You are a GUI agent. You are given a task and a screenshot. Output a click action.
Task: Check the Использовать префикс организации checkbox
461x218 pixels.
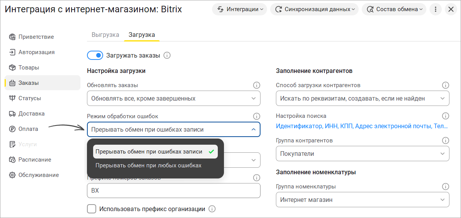click(92, 209)
